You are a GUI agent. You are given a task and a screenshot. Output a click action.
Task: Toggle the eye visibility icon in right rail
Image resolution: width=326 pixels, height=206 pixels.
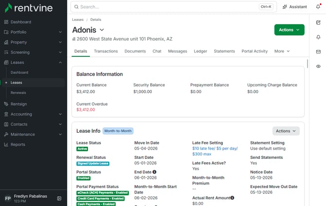(x=318, y=67)
